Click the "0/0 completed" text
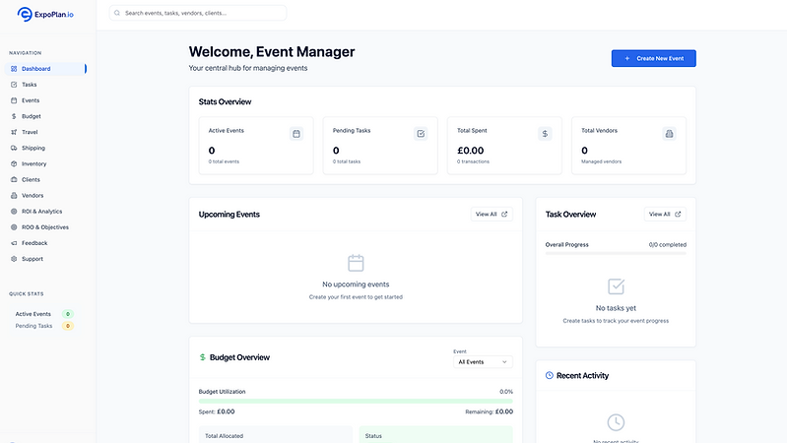 668,245
